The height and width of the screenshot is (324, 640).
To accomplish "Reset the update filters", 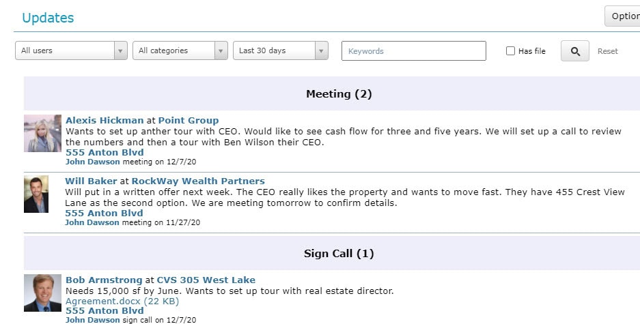I will click(x=607, y=51).
